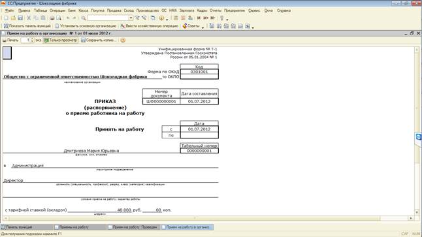
Task: Expand dropdown at end of second toolbar
Action: [253, 27]
